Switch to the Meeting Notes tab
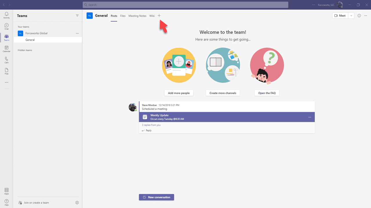This screenshot has height=208, width=371. 137,16
